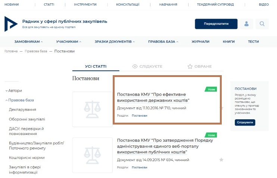Image resolution: width=277 pixels, height=178 pixels.
Task: Click the Слідкувати button
Action: coord(245,122)
